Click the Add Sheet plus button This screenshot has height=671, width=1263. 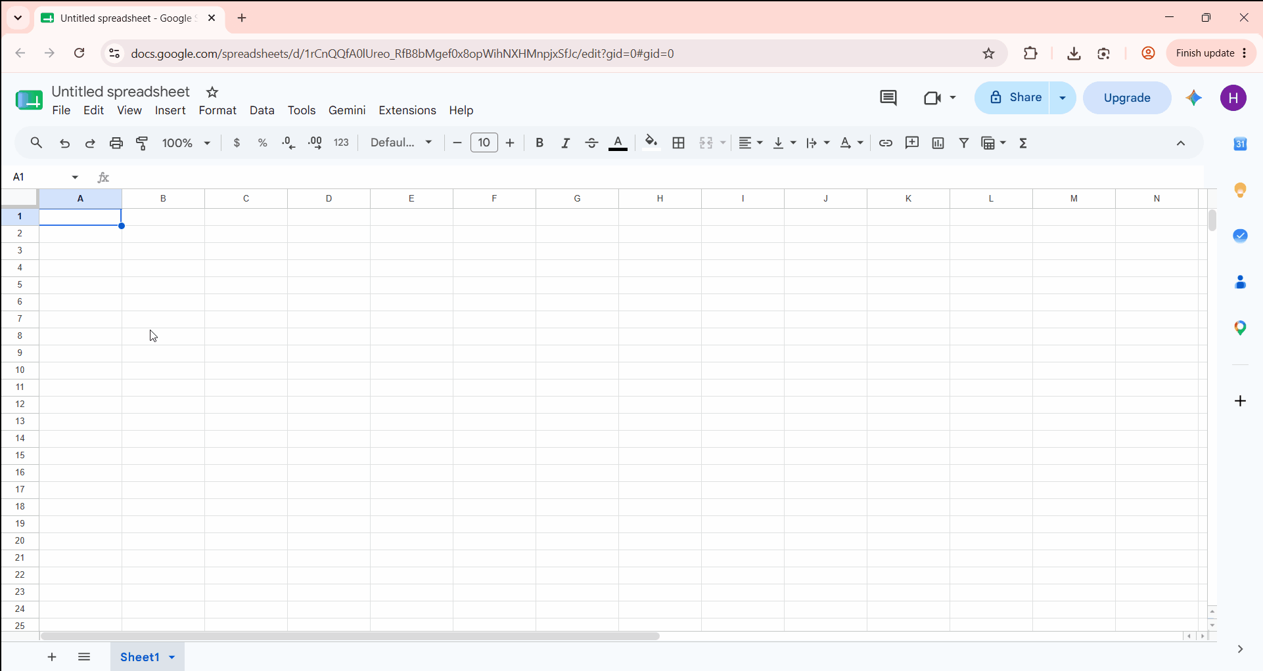pos(52,657)
